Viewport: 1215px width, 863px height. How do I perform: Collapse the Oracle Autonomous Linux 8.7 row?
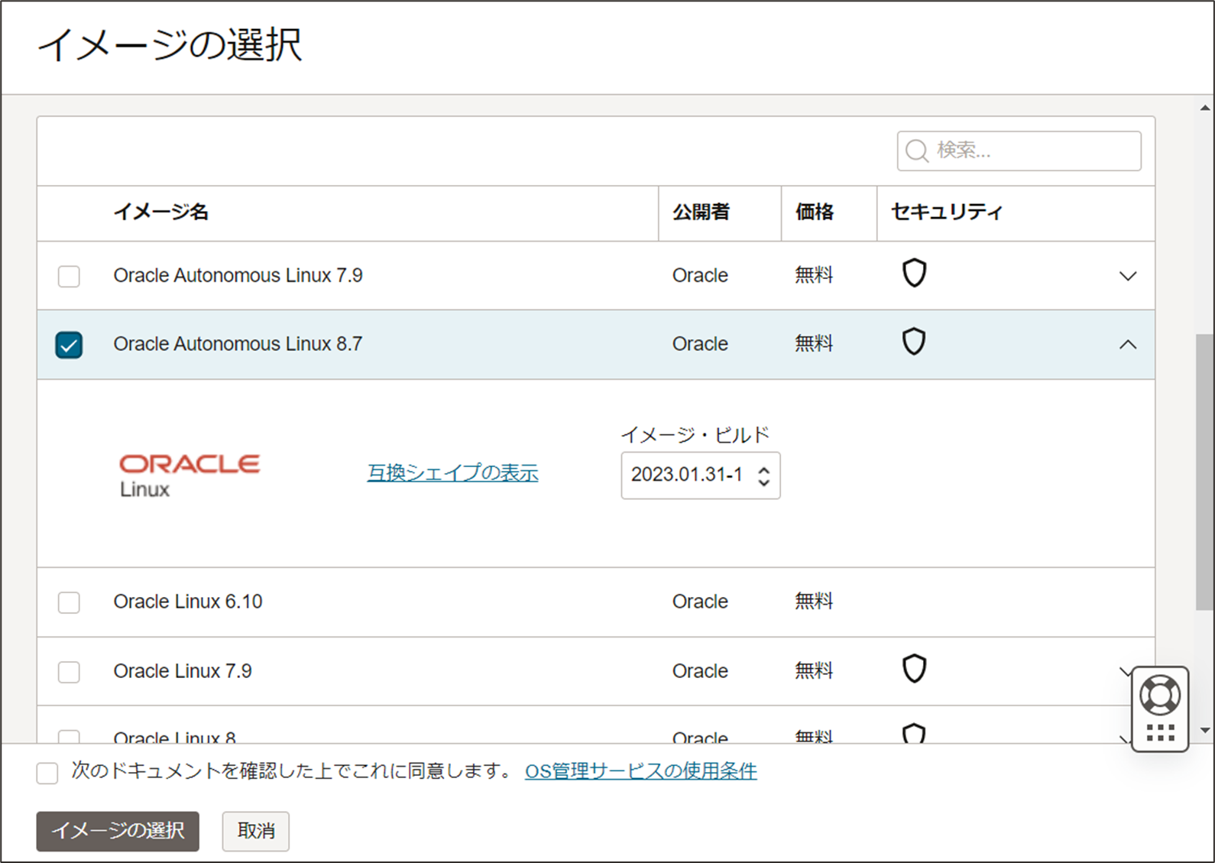[1127, 345]
